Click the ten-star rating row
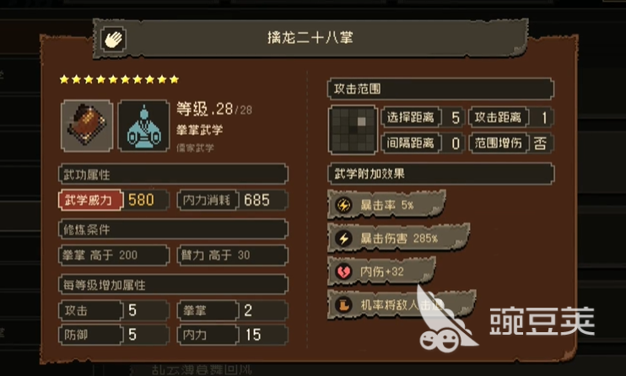The image size is (626, 376). pyautogui.click(x=119, y=79)
